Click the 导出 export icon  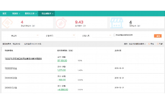(149, 44)
